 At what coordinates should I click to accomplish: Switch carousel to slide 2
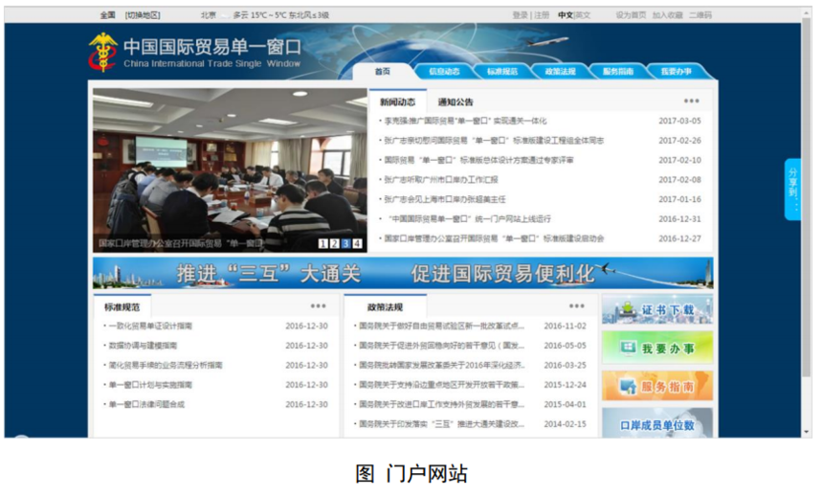pos(335,244)
